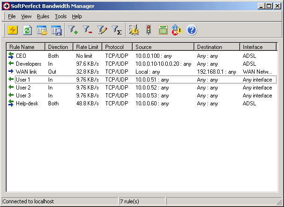This screenshot has height=207, width=284.
Task: Click the window resize grip corner
Action: click(279, 202)
